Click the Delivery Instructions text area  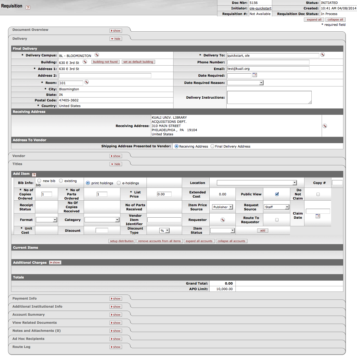[x=269, y=98]
